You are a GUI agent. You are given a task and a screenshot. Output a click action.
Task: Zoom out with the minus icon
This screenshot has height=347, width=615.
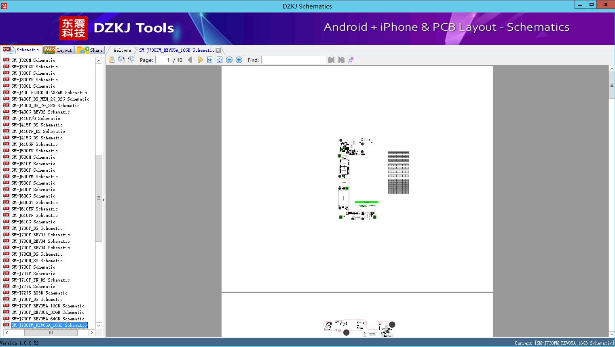(x=229, y=60)
